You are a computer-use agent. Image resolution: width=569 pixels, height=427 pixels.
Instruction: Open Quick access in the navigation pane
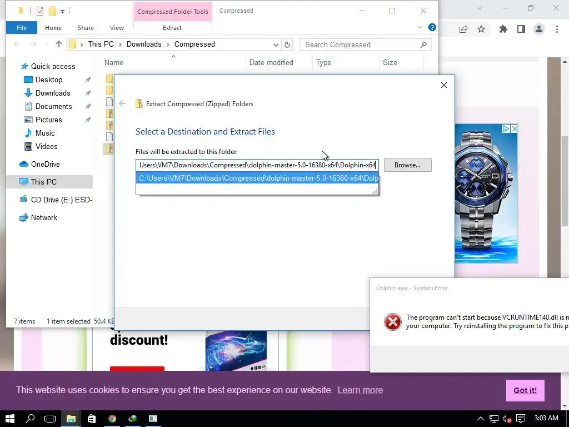click(x=53, y=67)
